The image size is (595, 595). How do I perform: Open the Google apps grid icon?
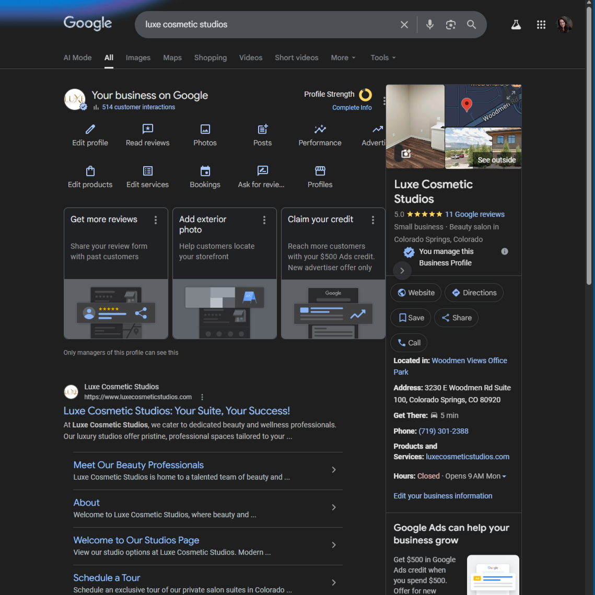(x=541, y=25)
